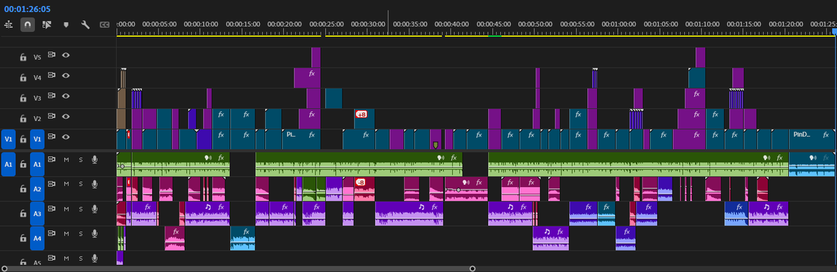The height and width of the screenshot is (272, 837).
Task: Toggle sync lock on track V3
Action: 52,96
